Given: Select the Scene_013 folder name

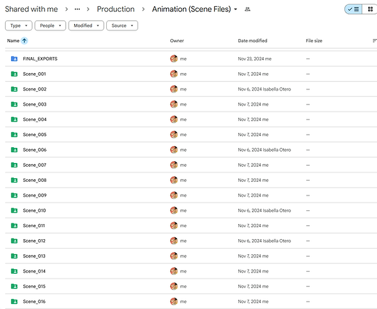Looking at the screenshot, I should pyautogui.click(x=34, y=256).
